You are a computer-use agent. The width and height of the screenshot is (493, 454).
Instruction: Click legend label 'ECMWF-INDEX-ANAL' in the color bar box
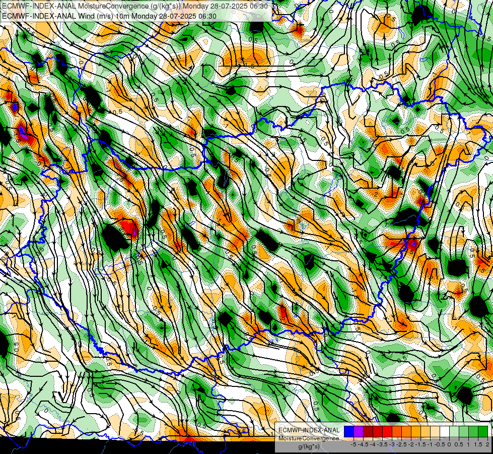[x=309, y=430]
